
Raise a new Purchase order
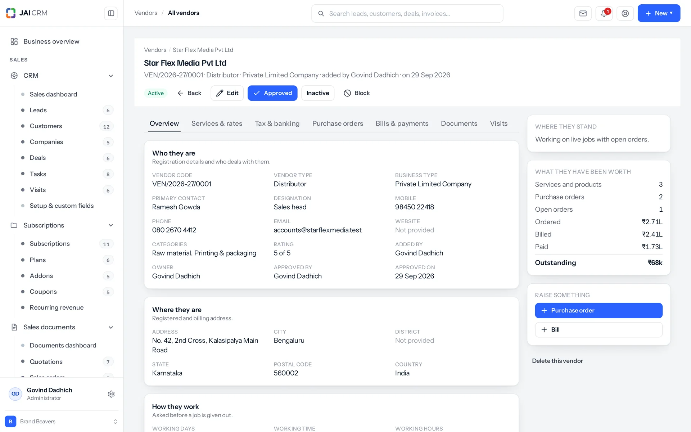[x=599, y=311]
